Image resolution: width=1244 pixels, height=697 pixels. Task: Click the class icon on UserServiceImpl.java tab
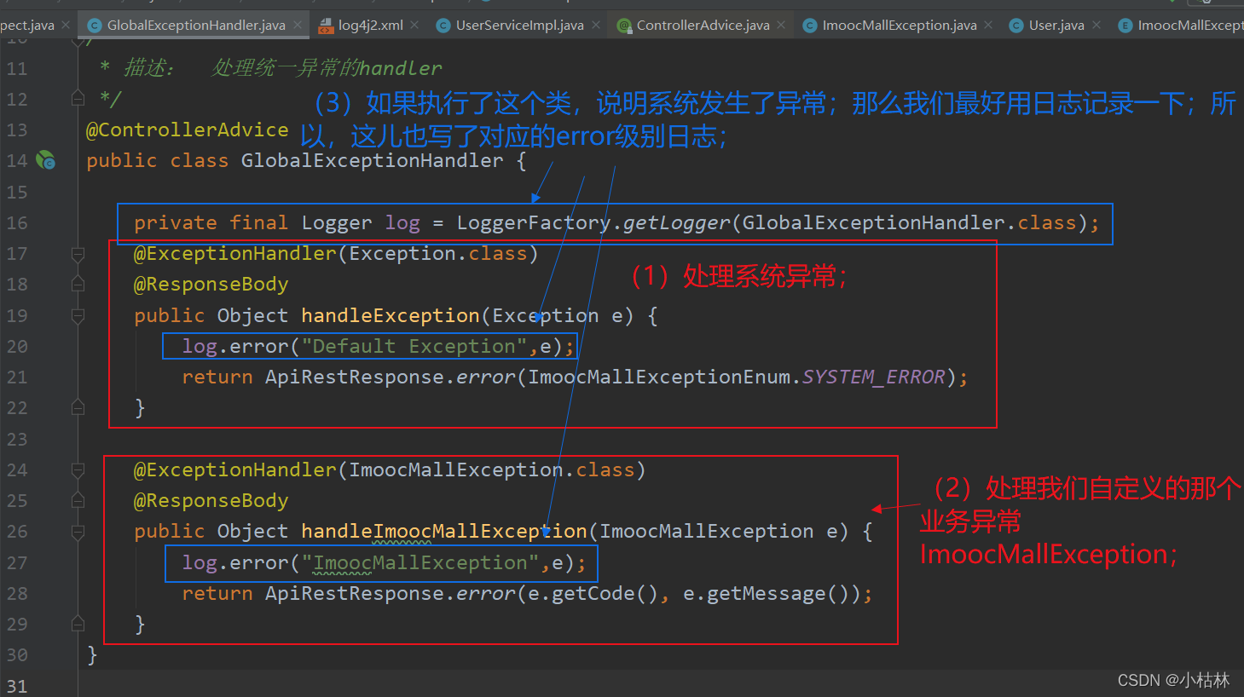443,25
